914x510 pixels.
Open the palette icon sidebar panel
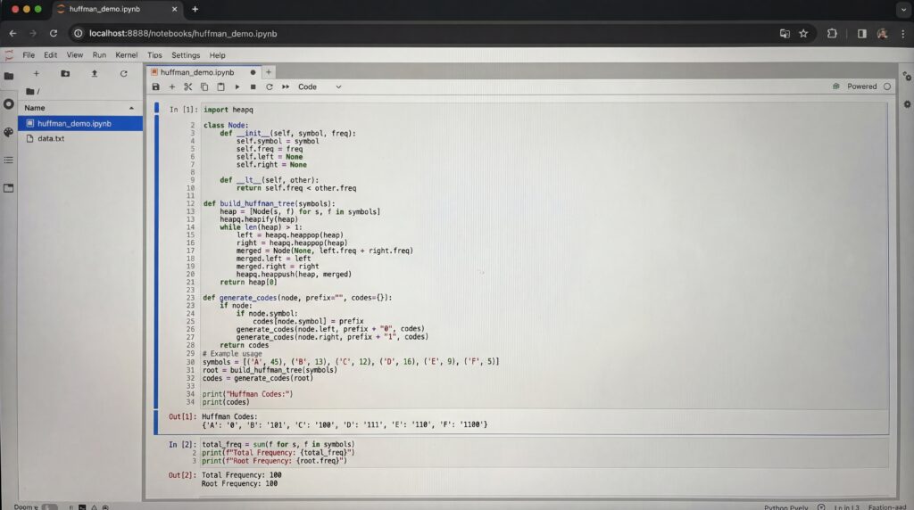[x=9, y=132]
